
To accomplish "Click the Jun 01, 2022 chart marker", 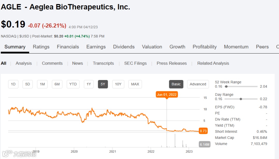I will click(x=167, y=94).
